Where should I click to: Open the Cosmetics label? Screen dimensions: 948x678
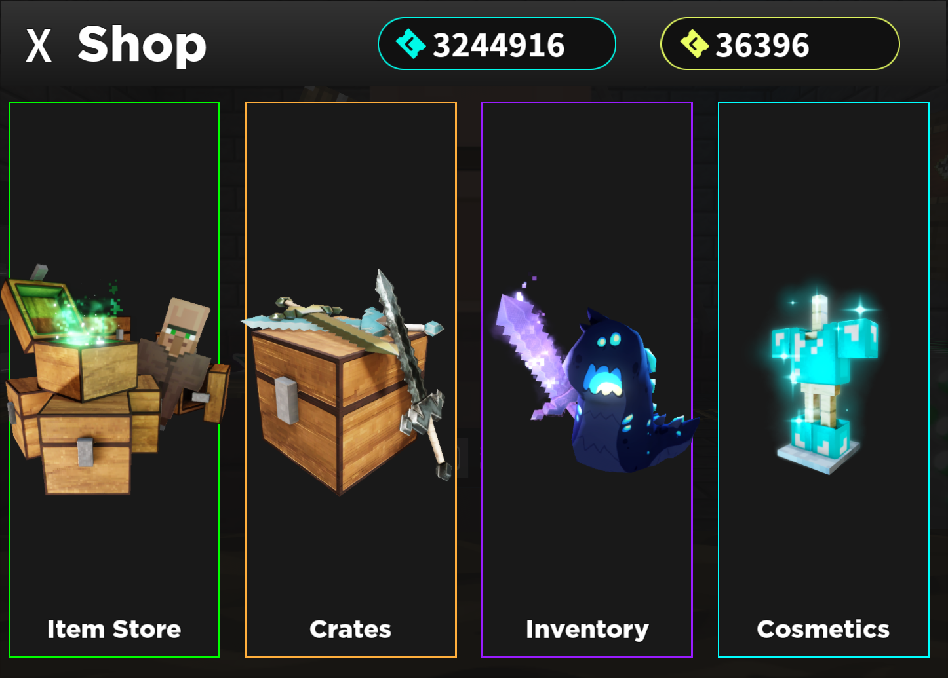pyautogui.click(x=823, y=629)
